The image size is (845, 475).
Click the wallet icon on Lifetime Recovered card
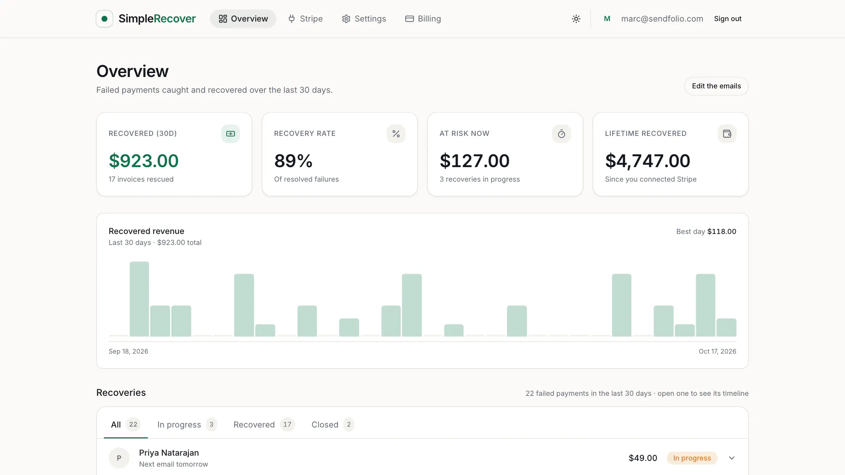[x=727, y=134]
